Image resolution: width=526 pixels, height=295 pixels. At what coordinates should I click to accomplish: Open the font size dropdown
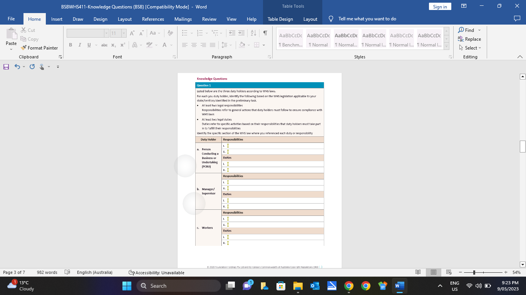pyautogui.click(x=124, y=33)
